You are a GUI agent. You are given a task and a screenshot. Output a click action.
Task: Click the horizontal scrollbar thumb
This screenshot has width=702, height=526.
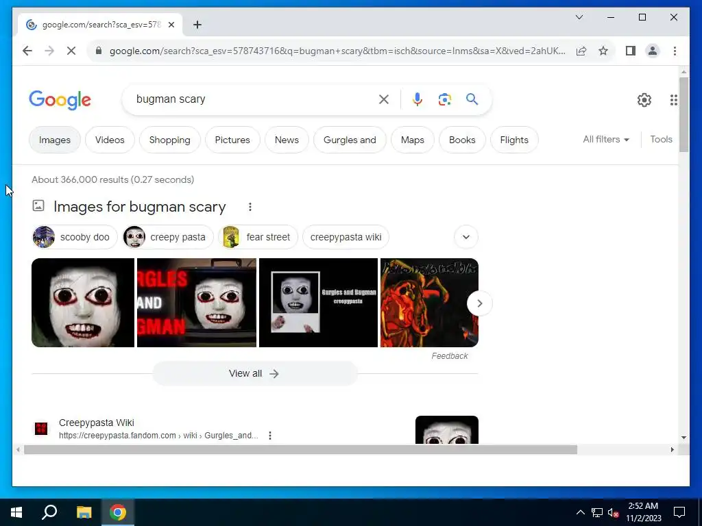click(x=300, y=449)
